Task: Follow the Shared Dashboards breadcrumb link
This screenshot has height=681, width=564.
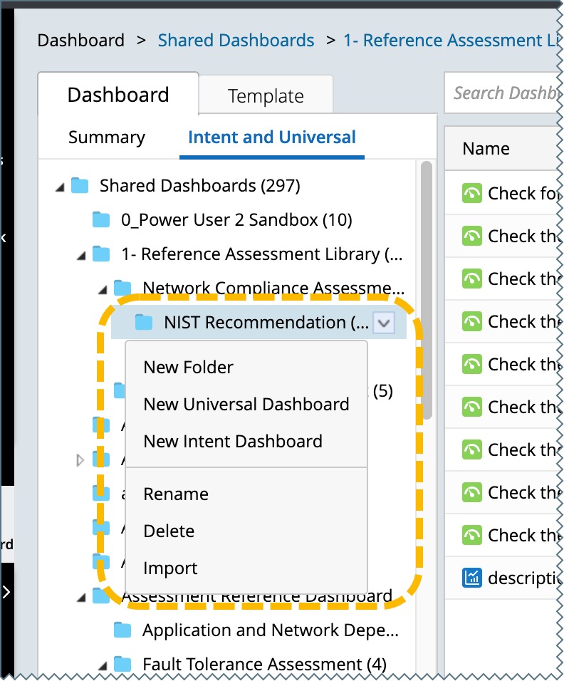Action: 236,41
